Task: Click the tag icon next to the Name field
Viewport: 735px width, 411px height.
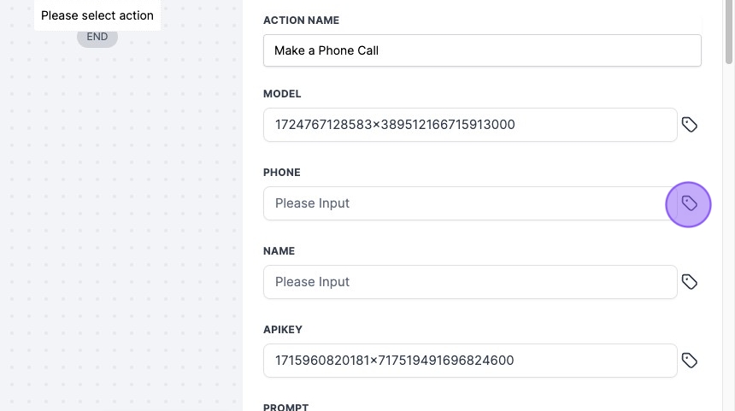Action: click(690, 282)
